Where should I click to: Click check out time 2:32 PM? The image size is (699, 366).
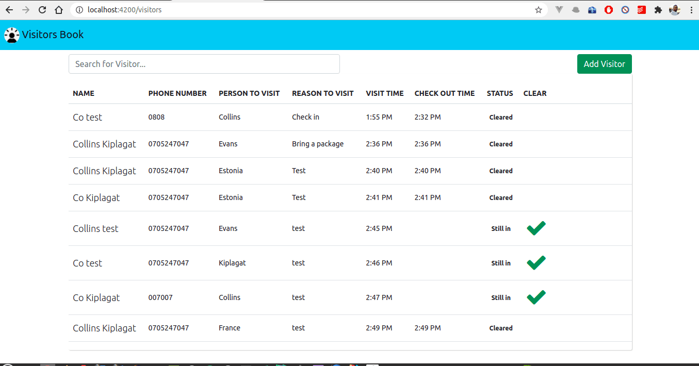coord(428,117)
